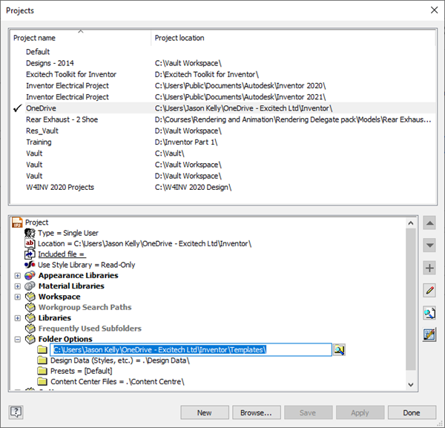The image size is (445, 428).
Task: Click the Folder Options icon
Action: pyautogui.click(x=30, y=339)
